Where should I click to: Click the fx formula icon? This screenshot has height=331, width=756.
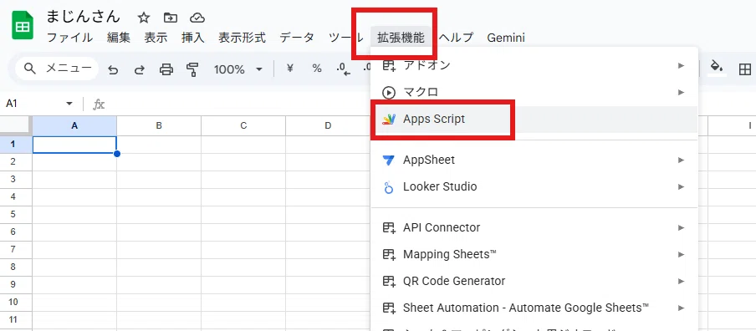coord(99,104)
